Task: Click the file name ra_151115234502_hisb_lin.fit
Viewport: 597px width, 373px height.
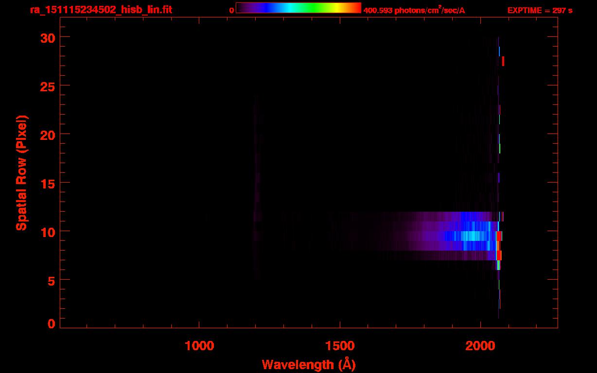Action: click(101, 10)
